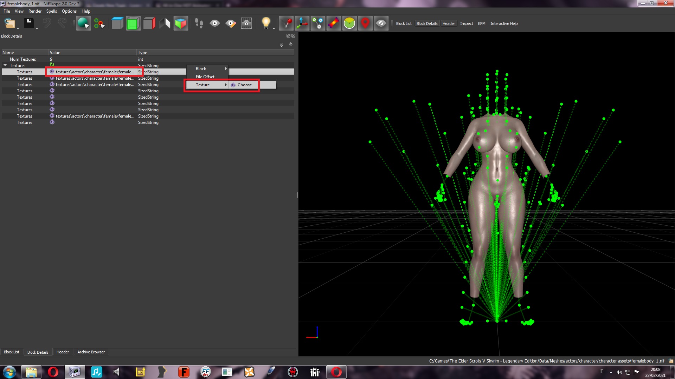
Task: Toggle the red pin checkmark render option
Action: [x=286, y=24]
